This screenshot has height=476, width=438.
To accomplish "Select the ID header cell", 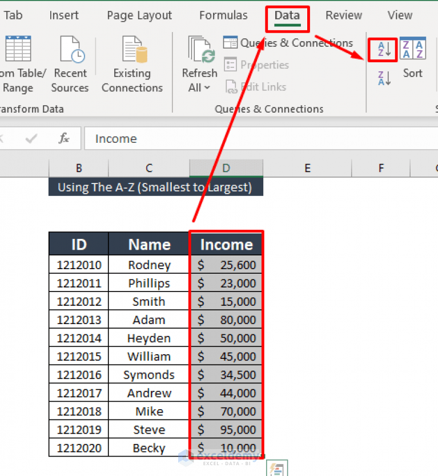I will 79,244.
